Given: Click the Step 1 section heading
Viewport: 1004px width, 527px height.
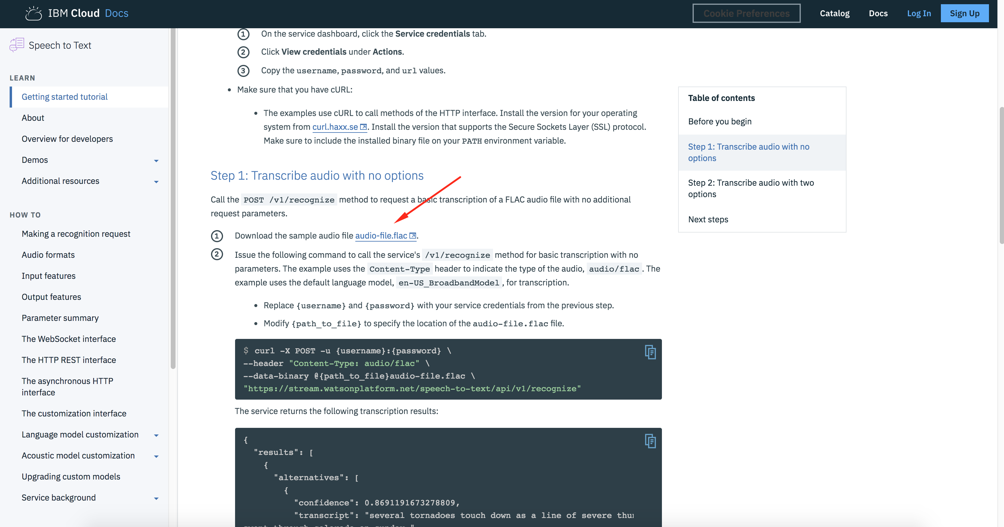Looking at the screenshot, I should (x=317, y=176).
